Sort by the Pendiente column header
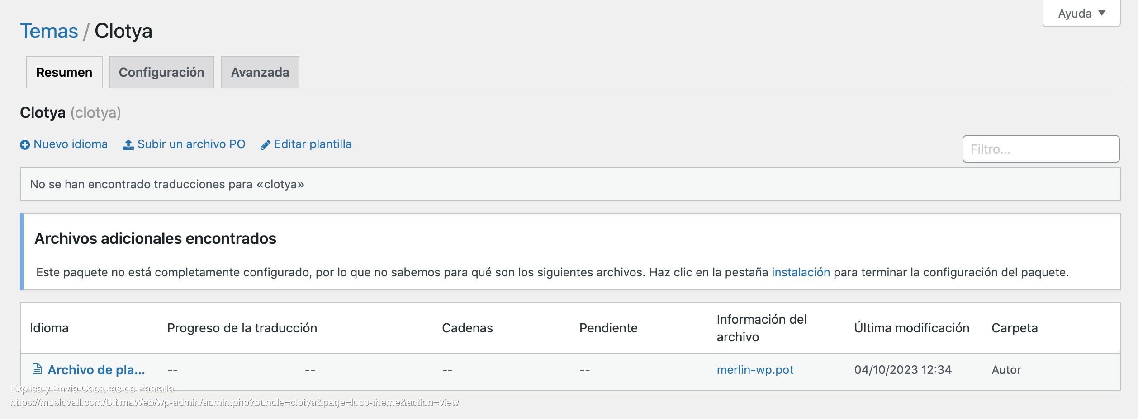The height and width of the screenshot is (419, 1138). click(x=608, y=328)
